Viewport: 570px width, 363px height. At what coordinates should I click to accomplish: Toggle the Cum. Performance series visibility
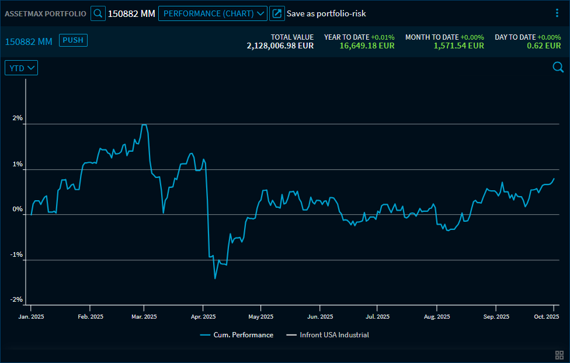(236, 334)
